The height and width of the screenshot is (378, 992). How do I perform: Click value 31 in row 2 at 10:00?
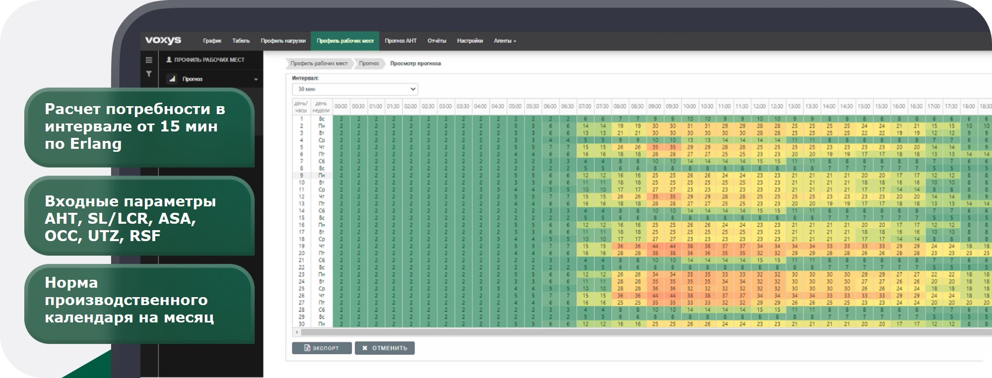click(690, 126)
